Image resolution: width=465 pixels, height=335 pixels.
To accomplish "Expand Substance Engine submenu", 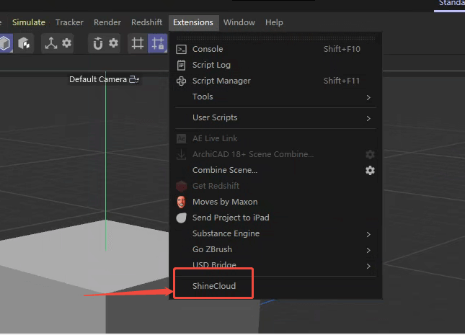I will 275,233.
